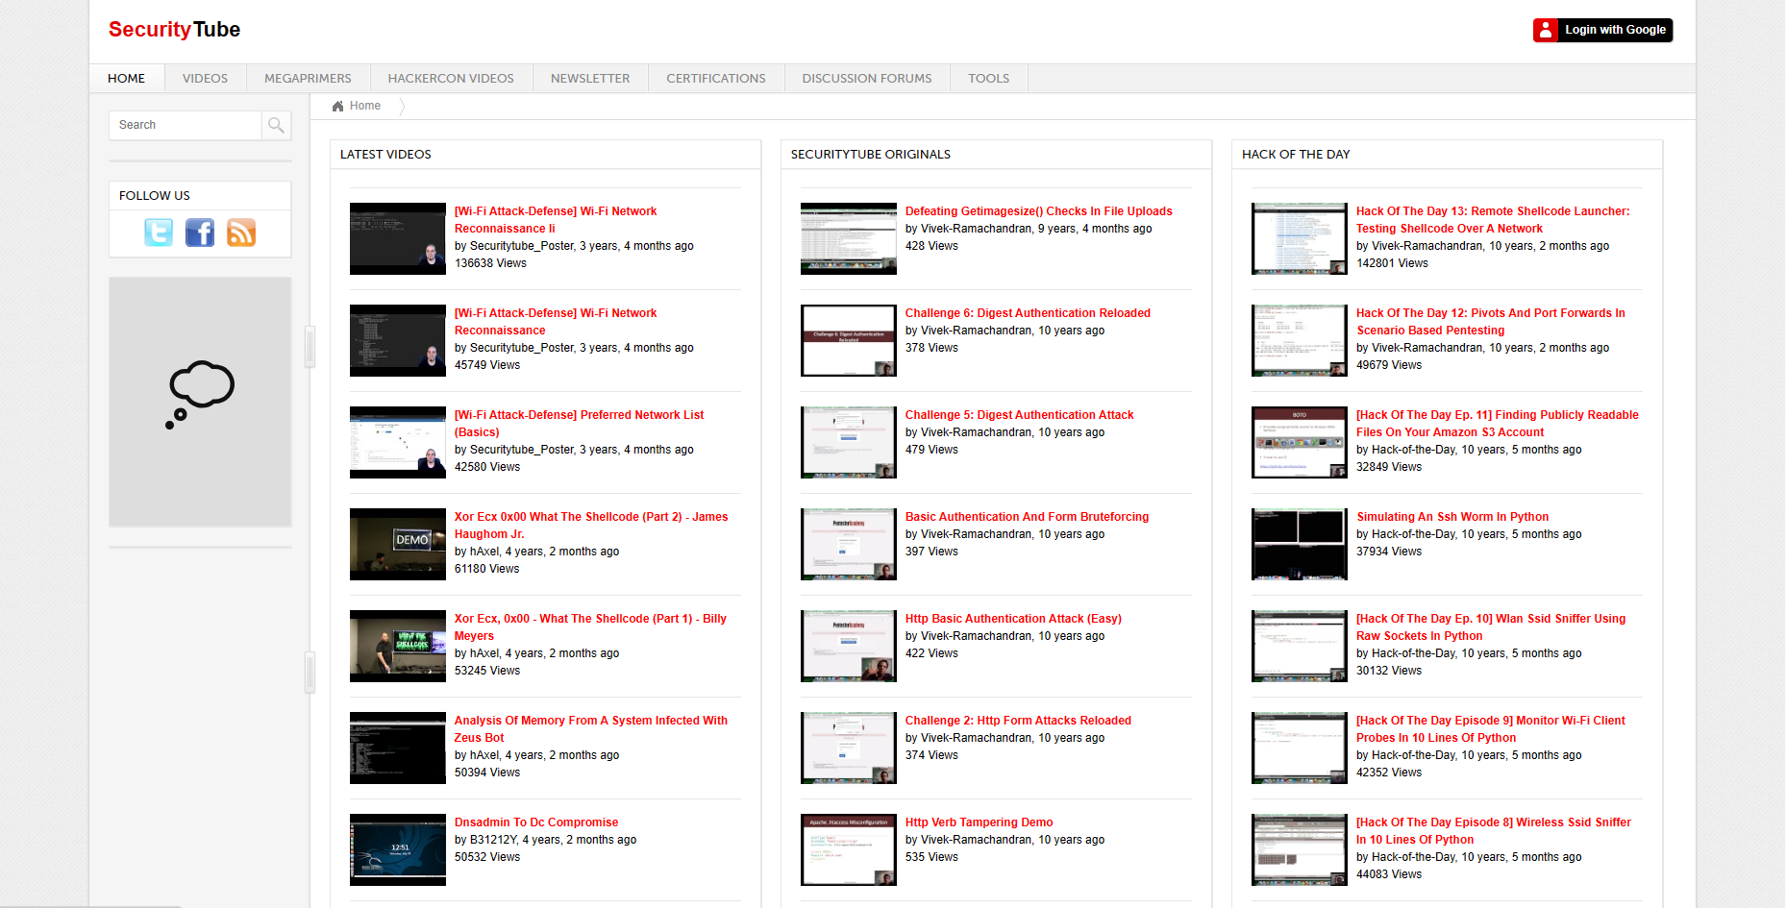The height and width of the screenshot is (908, 1786).
Task: Open Basic Authentication And Form Bruteforcing link
Action: (1028, 517)
